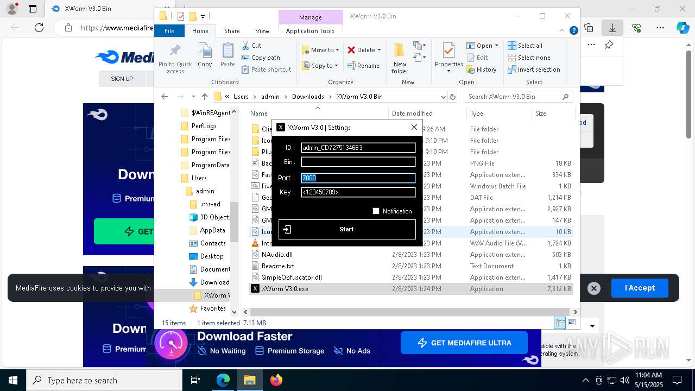695x391 pixels.
Task: Click the ID input field
Action: click(x=358, y=148)
